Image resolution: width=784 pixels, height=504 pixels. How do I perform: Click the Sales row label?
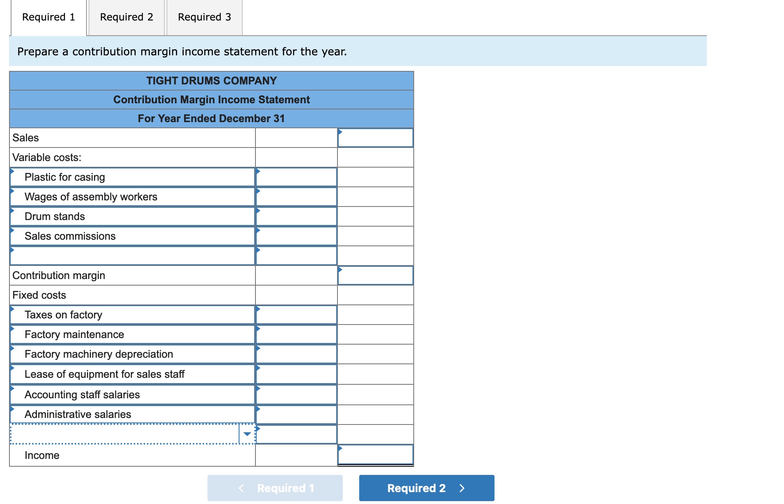tap(25, 138)
